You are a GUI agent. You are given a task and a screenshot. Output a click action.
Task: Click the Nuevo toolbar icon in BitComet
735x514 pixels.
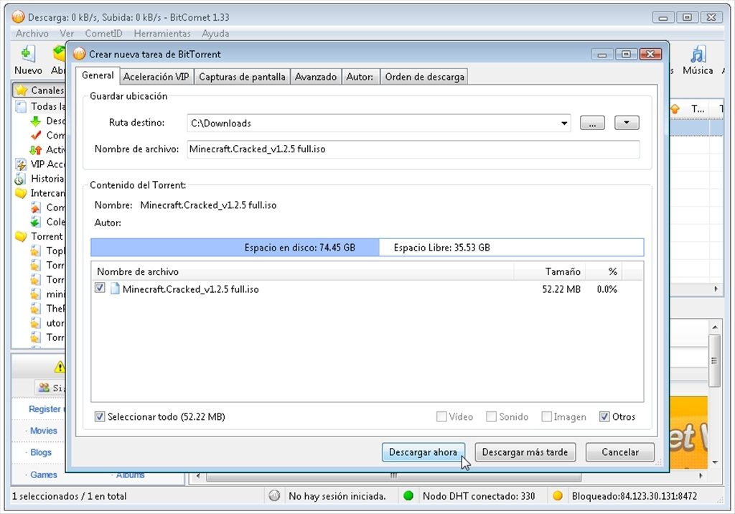[x=27, y=53]
